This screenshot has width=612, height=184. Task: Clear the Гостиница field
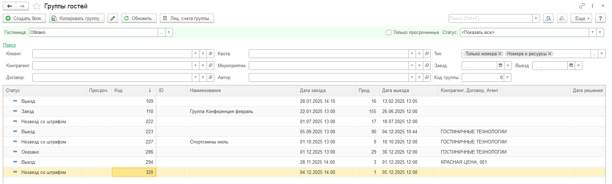pyautogui.click(x=169, y=32)
